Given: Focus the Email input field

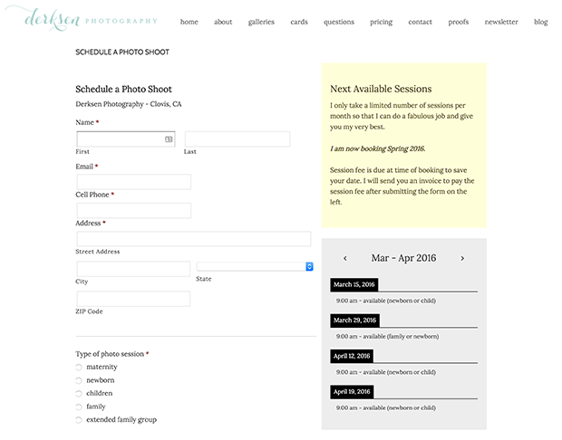Looking at the screenshot, I should pos(133,182).
